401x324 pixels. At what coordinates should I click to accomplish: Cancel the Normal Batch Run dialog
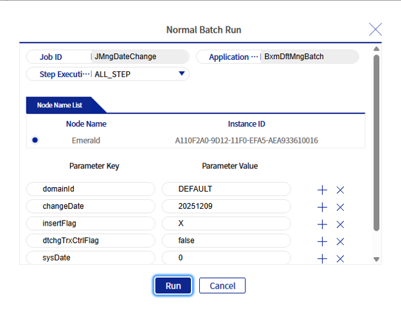[222, 286]
